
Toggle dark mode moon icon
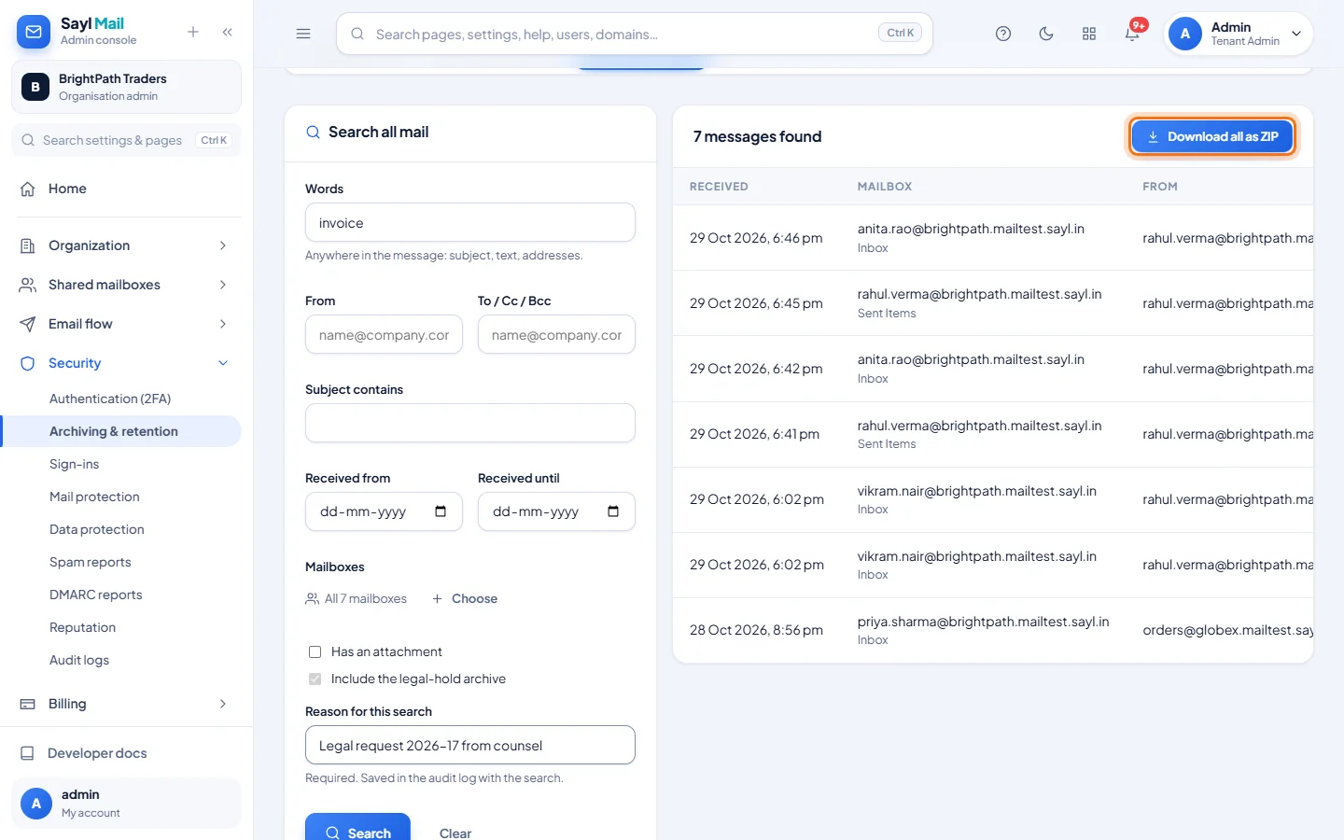(x=1046, y=34)
